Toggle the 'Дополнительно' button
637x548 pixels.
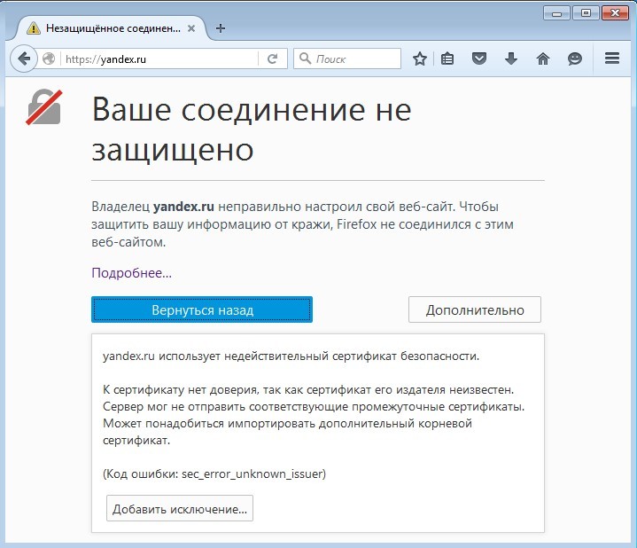(x=475, y=309)
